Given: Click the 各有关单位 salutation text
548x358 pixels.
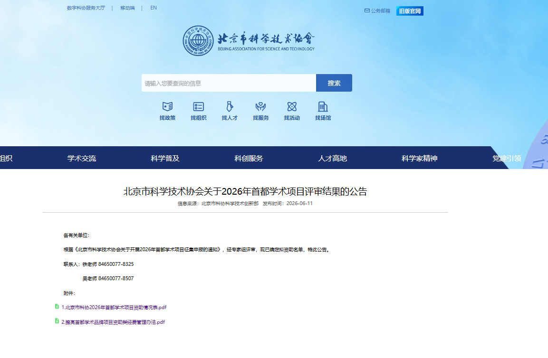Looking at the screenshot, I should click(x=76, y=236).
